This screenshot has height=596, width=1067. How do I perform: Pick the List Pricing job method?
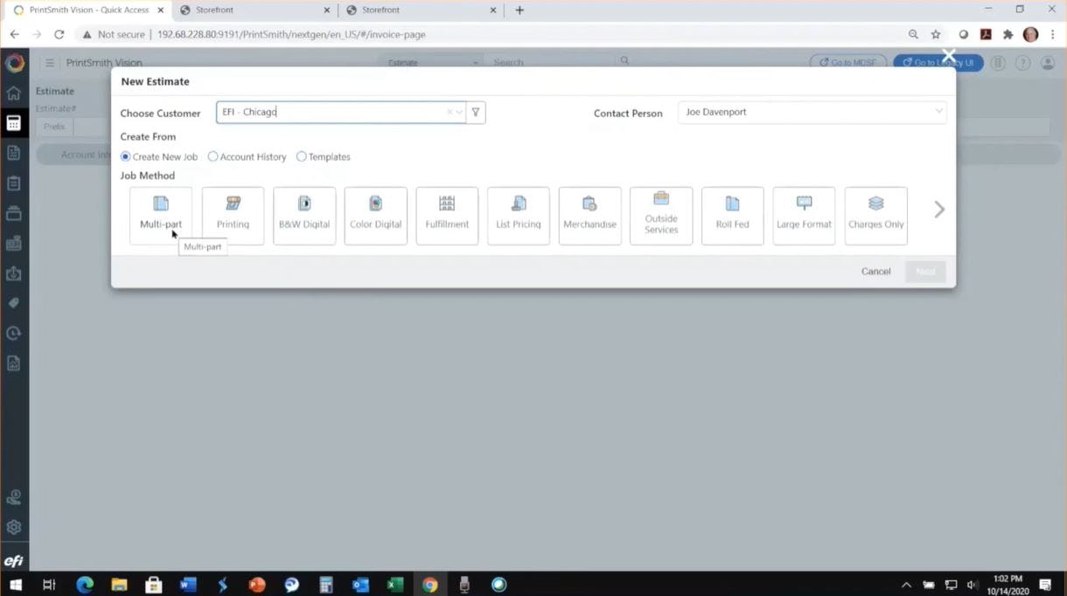pos(519,215)
